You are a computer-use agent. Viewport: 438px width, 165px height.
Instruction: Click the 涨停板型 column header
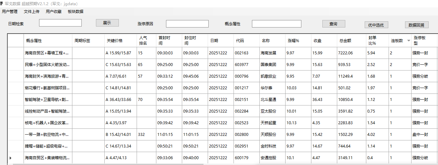[x=424, y=40]
